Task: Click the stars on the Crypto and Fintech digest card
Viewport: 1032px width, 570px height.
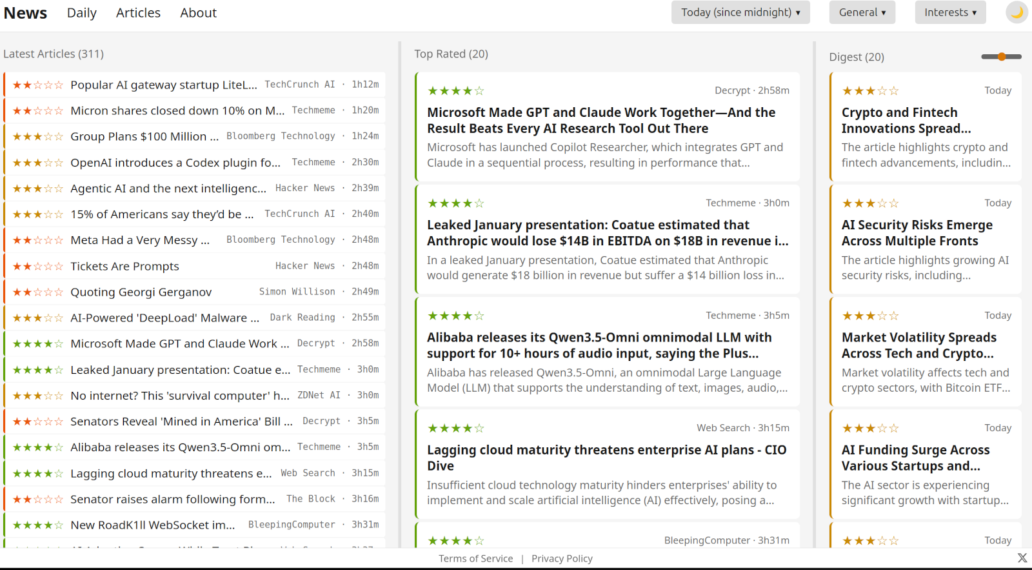Action: (x=870, y=91)
